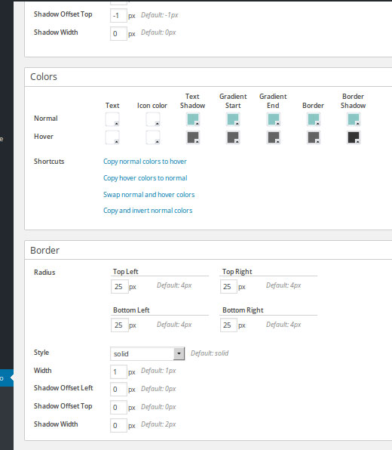Open the Normal Text color swatch
The height and width of the screenshot is (450, 392).
tap(112, 119)
